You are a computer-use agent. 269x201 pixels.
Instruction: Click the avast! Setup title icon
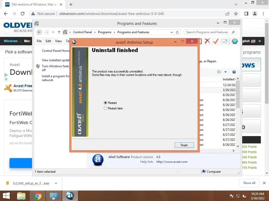74,42
